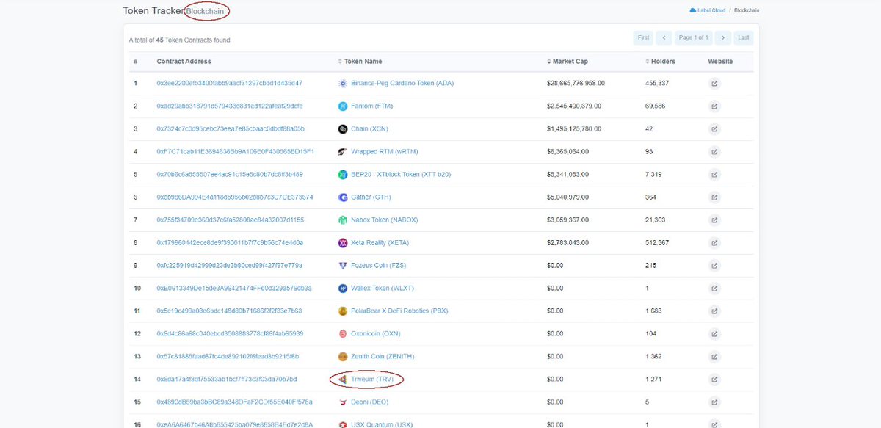Open website link icon for Oxonicoin row
Viewport: 881px width, 428px height.
714,334
